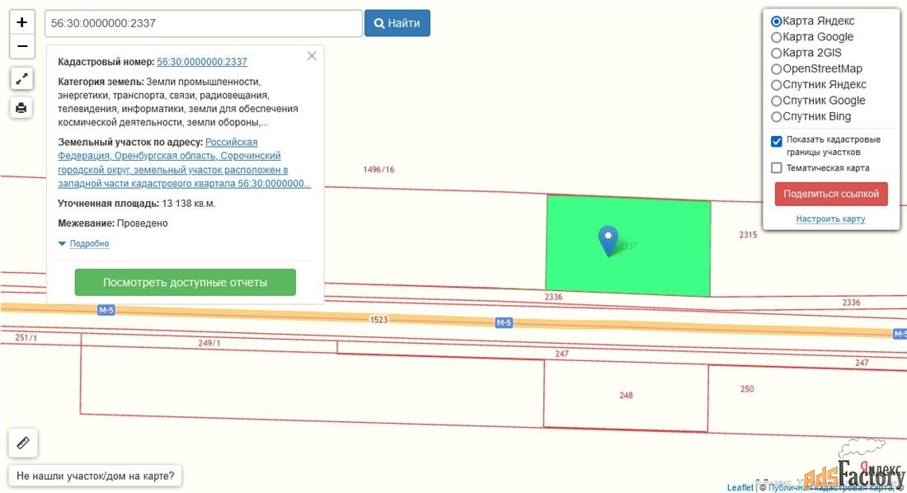Image resolution: width=907 pixels, height=493 pixels.
Task: Enable Тематическая карта checkbox
Action: pos(776,168)
